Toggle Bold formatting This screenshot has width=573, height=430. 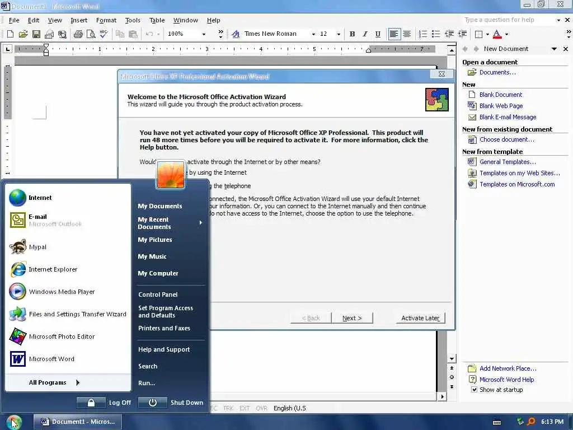(x=352, y=34)
